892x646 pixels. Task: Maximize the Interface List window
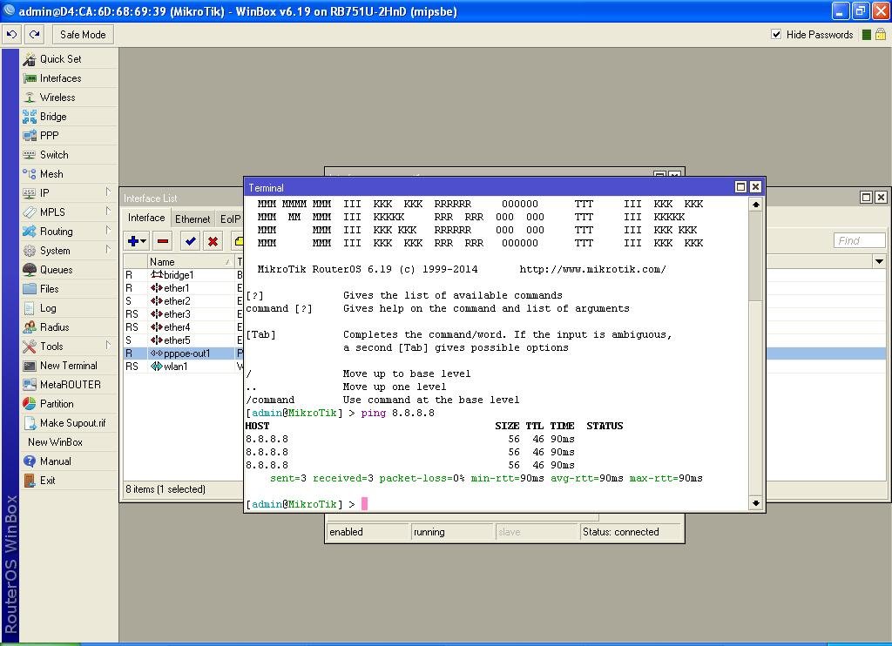(x=866, y=198)
